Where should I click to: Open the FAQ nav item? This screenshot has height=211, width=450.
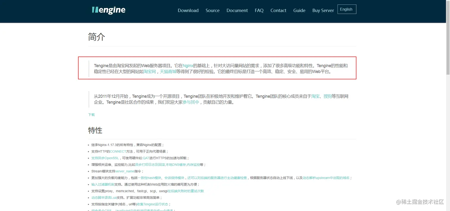click(x=259, y=10)
